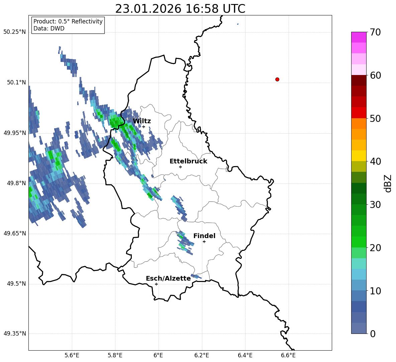The width and height of the screenshot is (396, 362).
Task: Click the 30 value on colorbar
Action: pos(376,205)
